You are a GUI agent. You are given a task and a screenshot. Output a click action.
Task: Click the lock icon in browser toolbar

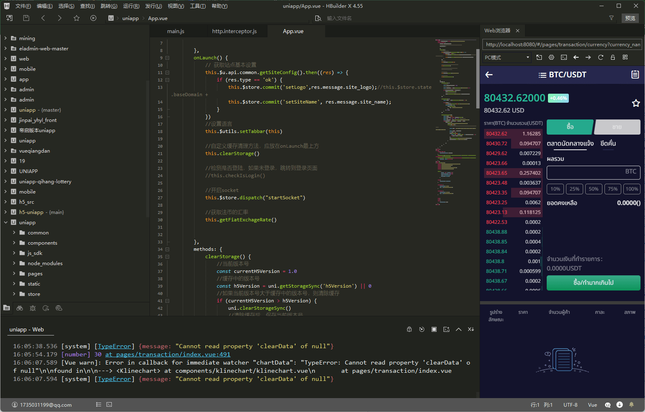(613, 57)
